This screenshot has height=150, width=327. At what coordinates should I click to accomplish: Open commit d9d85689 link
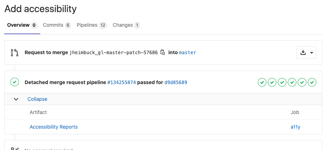pyautogui.click(x=176, y=82)
